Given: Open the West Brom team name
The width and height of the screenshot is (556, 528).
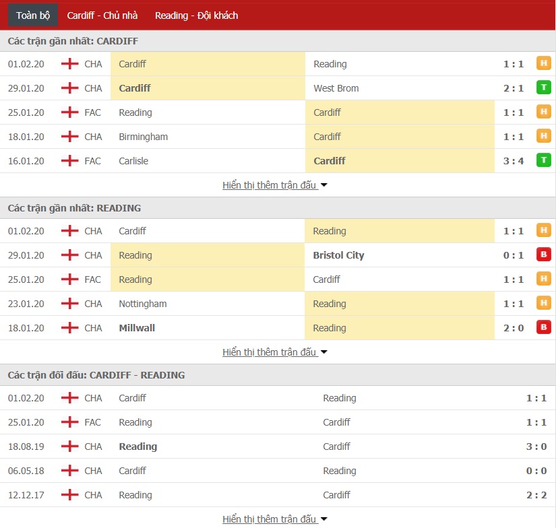Looking at the screenshot, I should click(x=336, y=88).
